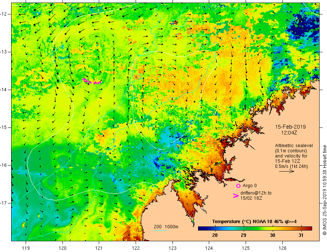The image size is (327, 252).
Task: Click the longitude label 125
Action: pos(246,248)
